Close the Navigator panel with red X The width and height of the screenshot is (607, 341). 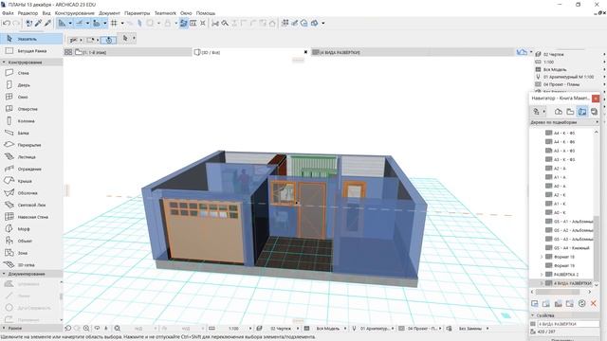596,99
